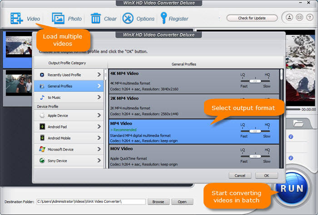The width and height of the screenshot is (318, 215).
Task: Confirm the profile with OK
Action: click(x=267, y=176)
